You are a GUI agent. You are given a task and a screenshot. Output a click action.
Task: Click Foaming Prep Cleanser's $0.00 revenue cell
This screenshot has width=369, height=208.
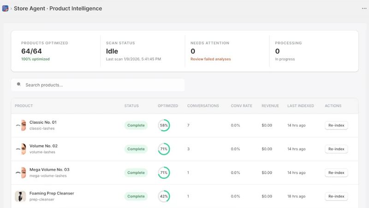click(x=267, y=196)
